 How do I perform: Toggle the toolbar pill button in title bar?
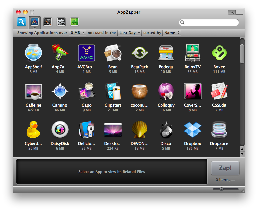click(x=236, y=12)
